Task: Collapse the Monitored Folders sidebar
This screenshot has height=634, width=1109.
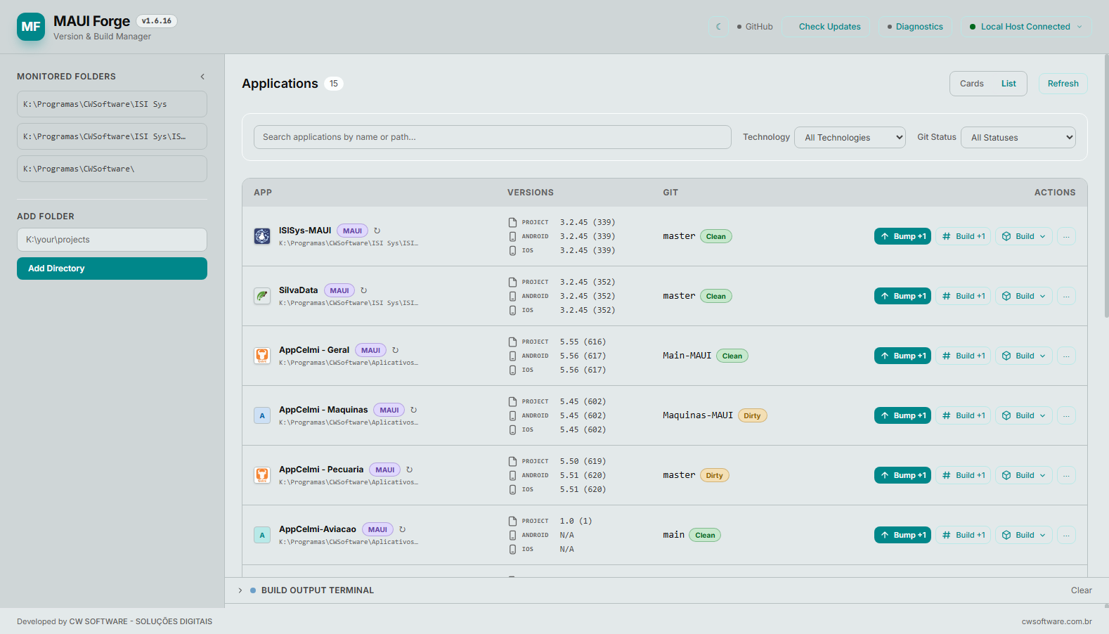Action: pos(202,77)
